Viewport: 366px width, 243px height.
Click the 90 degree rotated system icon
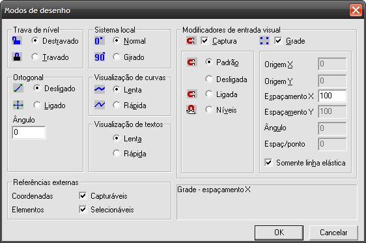(100, 57)
